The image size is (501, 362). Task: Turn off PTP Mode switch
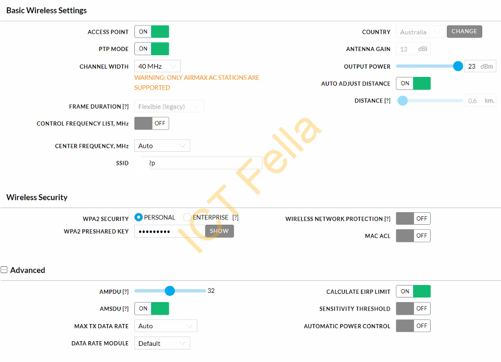click(152, 49)
